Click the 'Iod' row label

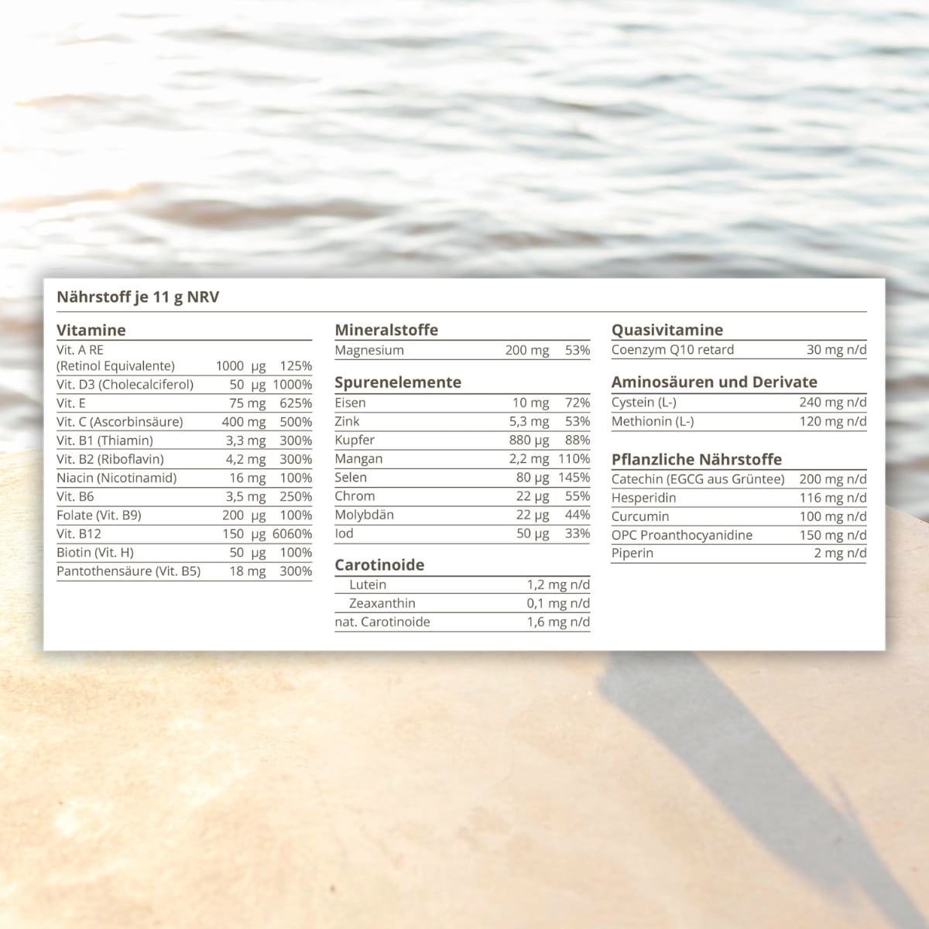point(344,533)
